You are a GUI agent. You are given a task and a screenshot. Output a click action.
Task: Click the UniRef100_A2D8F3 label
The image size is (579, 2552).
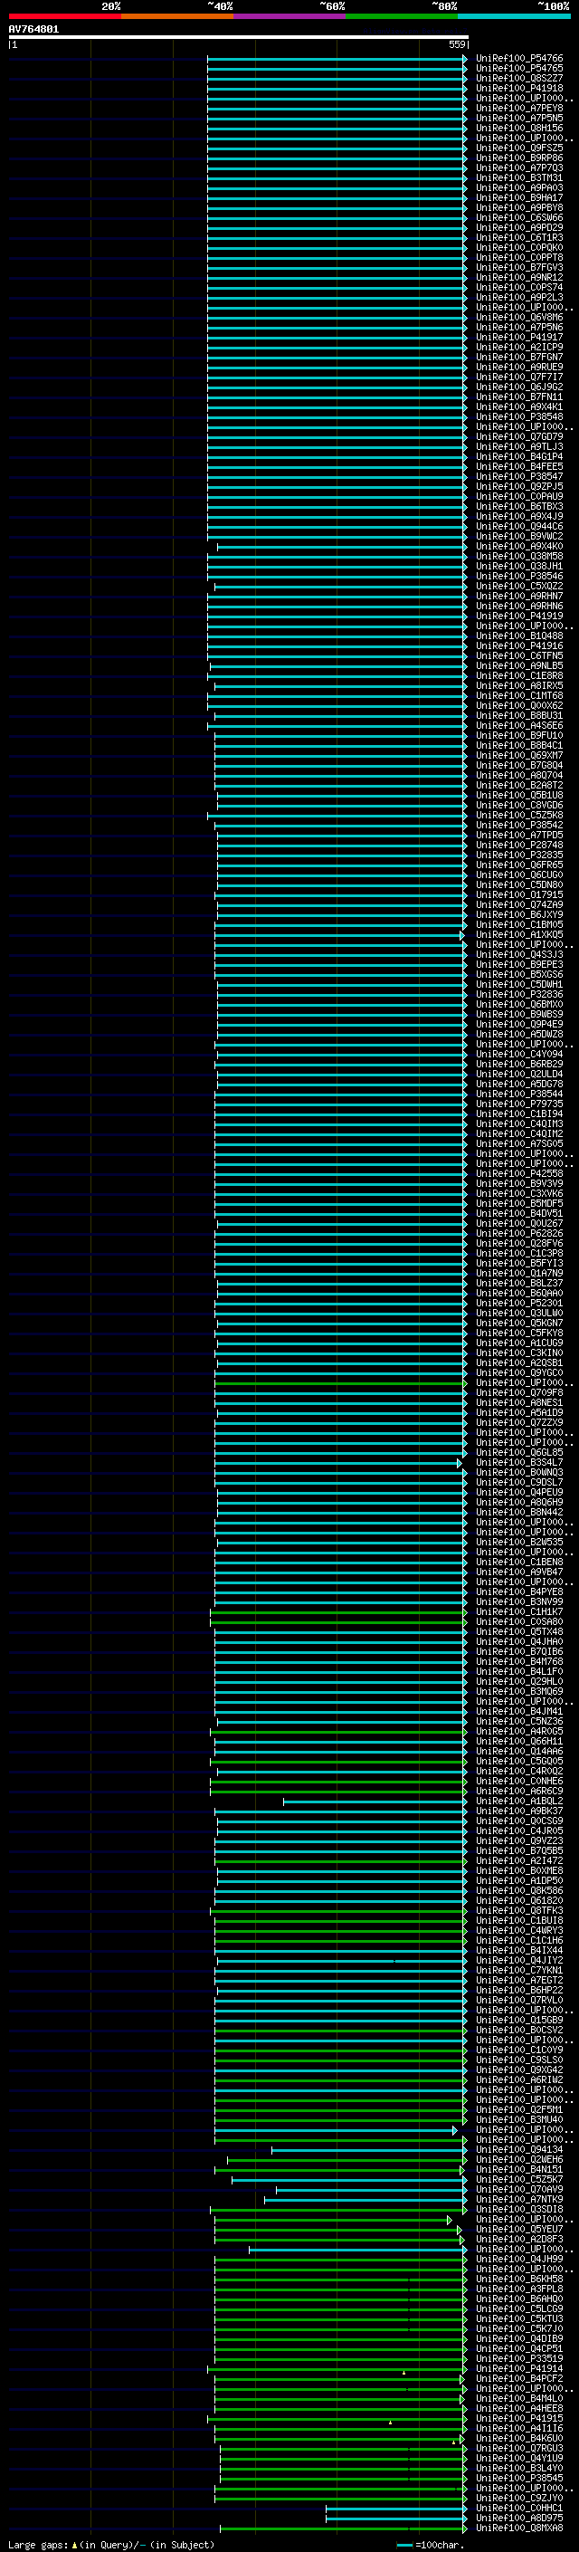point(518,2239)
